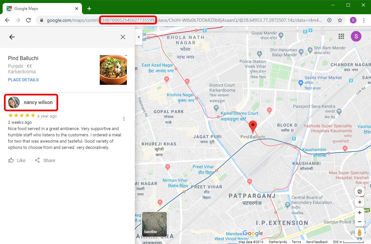
Task: Click the red Pind Balluchi map pin
Action: [x=253, y=127]
